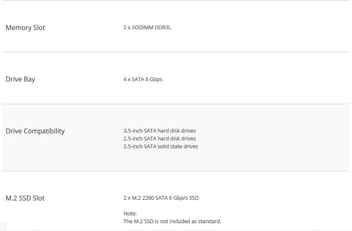Click the Memory Slot row label
The width and height of the screenshot is (352, 231).
click(25, 28)
